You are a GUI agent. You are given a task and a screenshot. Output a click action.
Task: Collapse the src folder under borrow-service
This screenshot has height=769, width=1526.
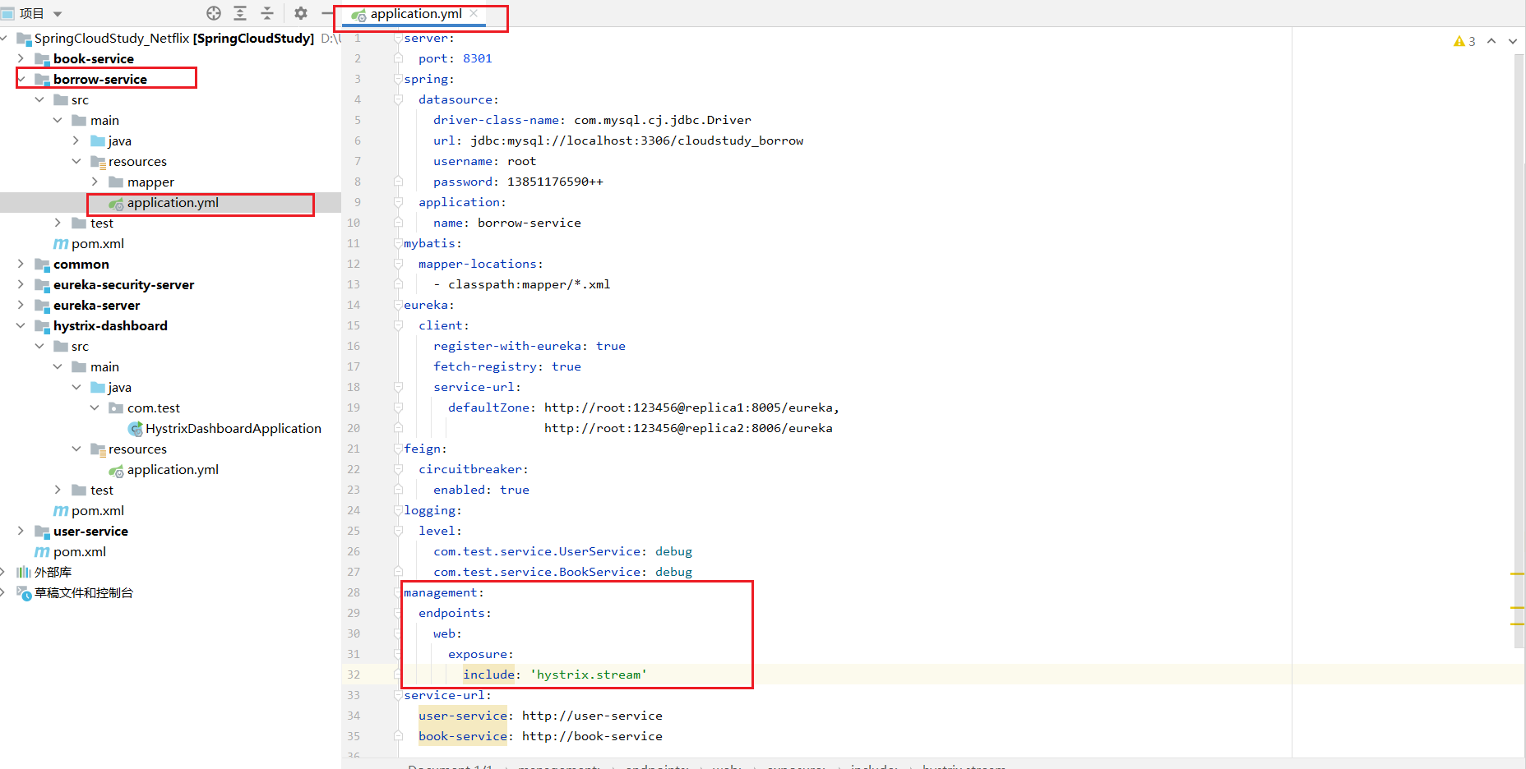point(39,99)
